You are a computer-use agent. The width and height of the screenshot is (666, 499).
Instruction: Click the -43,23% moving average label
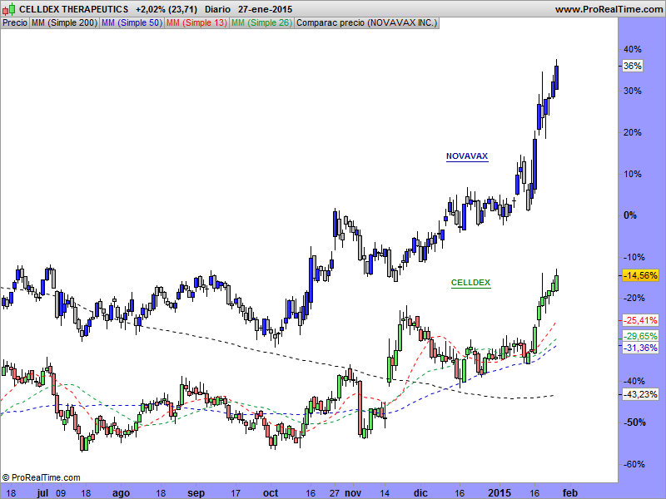(640, 394)
